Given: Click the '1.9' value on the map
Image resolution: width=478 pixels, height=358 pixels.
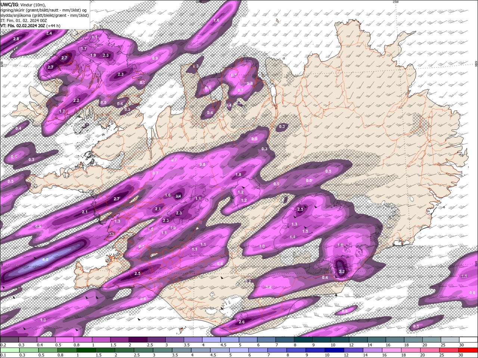Looking at the screenshot, I should pos(93,55).
